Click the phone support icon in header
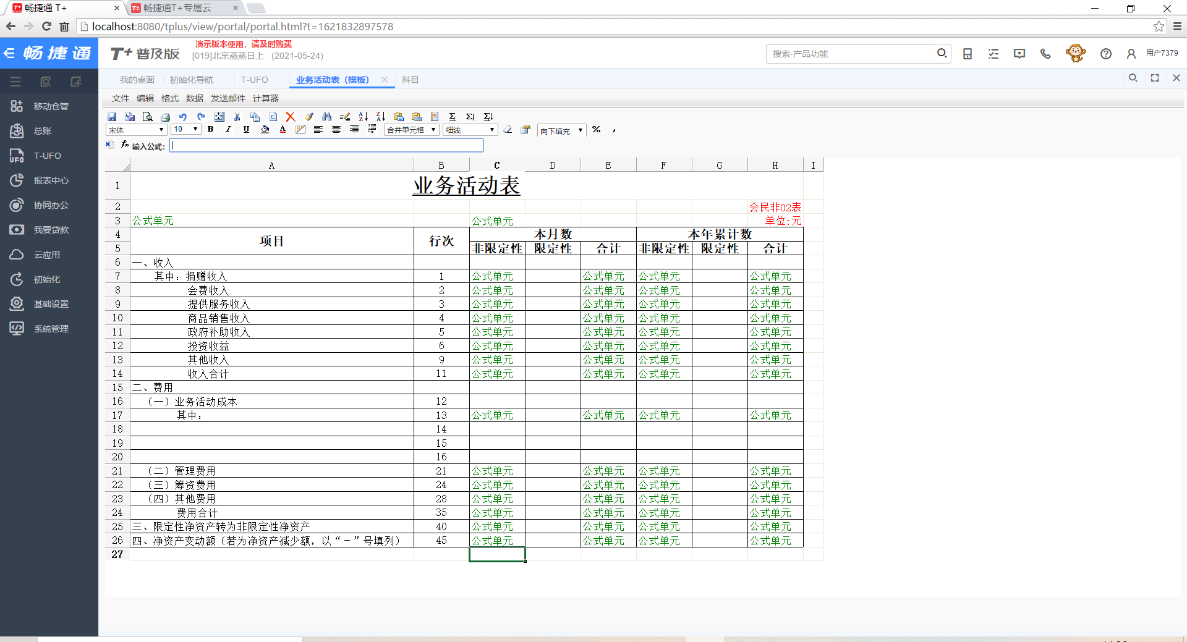Image resolution: width=1187 pixels, height=642 pixels. [1045, 54]
